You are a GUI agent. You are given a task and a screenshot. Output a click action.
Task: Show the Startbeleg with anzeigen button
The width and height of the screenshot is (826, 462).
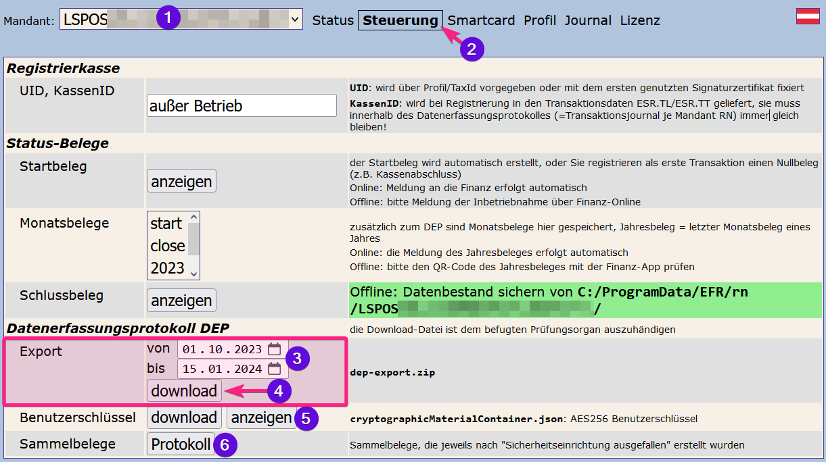tap(181, 181)
